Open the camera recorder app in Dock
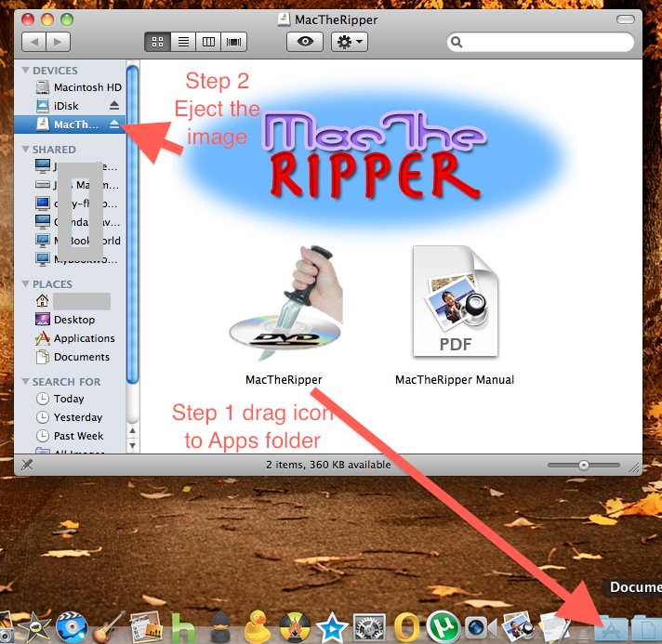 pos(480,627)
